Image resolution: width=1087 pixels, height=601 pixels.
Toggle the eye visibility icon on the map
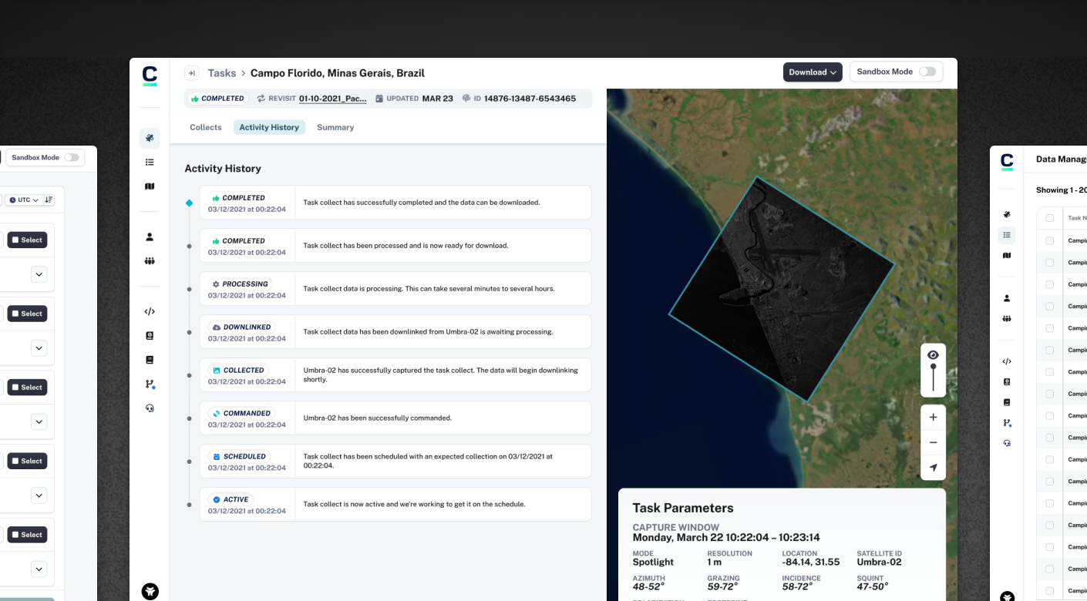933,355
